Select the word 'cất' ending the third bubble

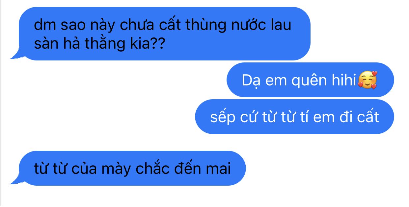[367, 117]
